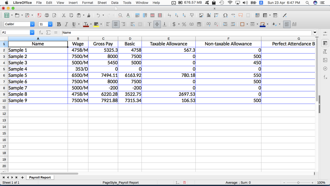Toggle Underline formatting
Screen dimensions: 330x186
pyautogui.click(x=74, y=24)
